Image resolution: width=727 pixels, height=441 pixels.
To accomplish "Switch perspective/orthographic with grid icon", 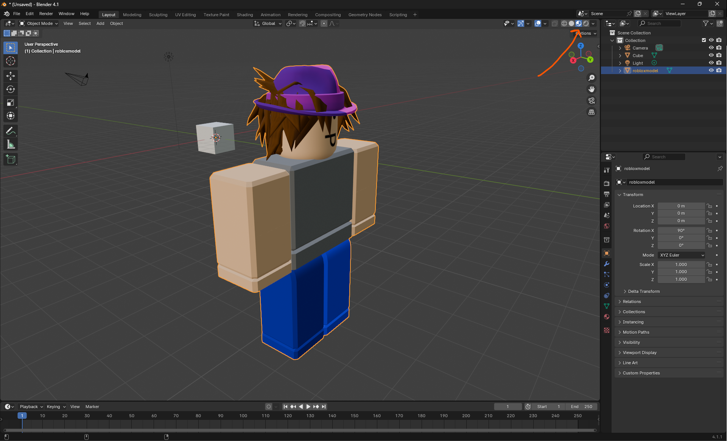I will click(x=592, y=112).
